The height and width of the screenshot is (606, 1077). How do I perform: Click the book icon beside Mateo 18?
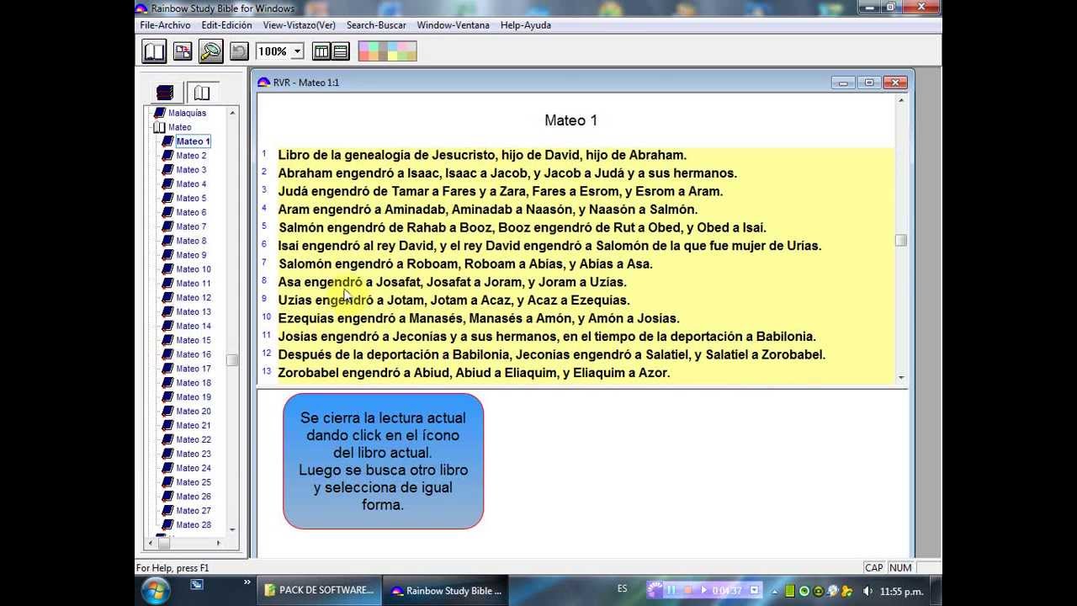click(x=167, y=383)
